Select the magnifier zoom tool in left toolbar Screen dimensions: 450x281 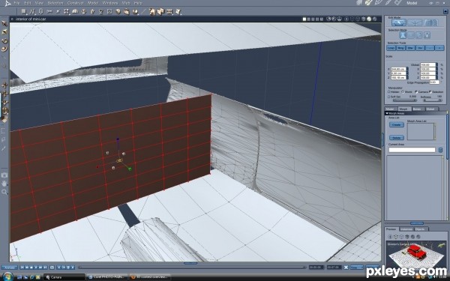[4, 192]
